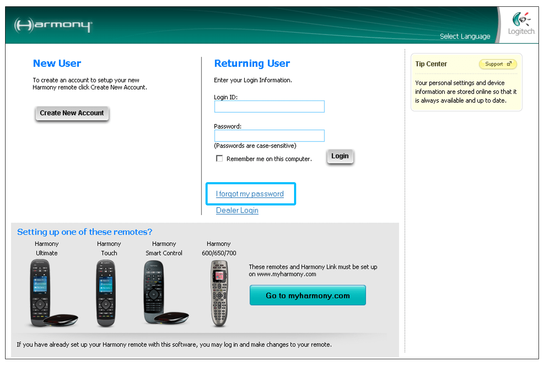Click the Tip Center title
This screenshot has width=547, height=366.
[x=431, y=64]
